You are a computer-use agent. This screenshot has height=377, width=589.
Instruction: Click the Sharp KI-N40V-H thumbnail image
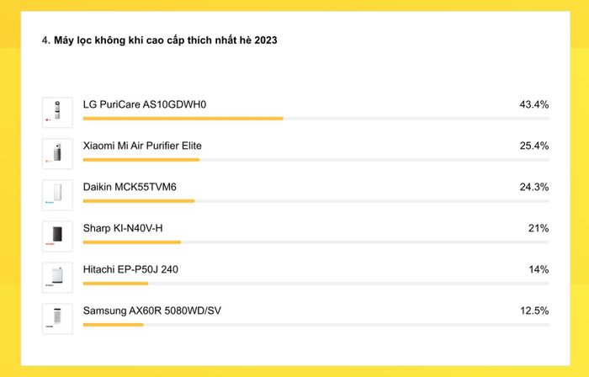(57, 236)
